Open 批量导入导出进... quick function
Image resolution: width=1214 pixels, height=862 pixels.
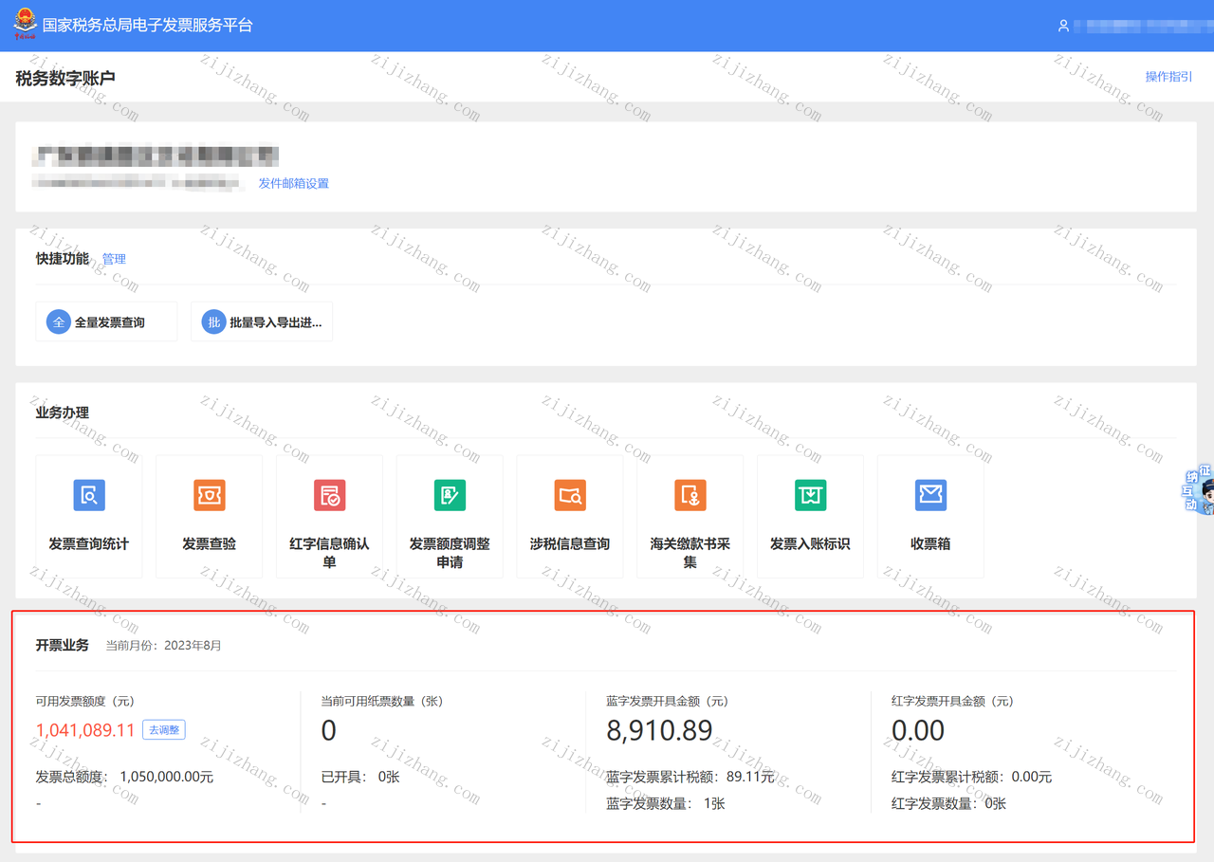tap(262, 322)
